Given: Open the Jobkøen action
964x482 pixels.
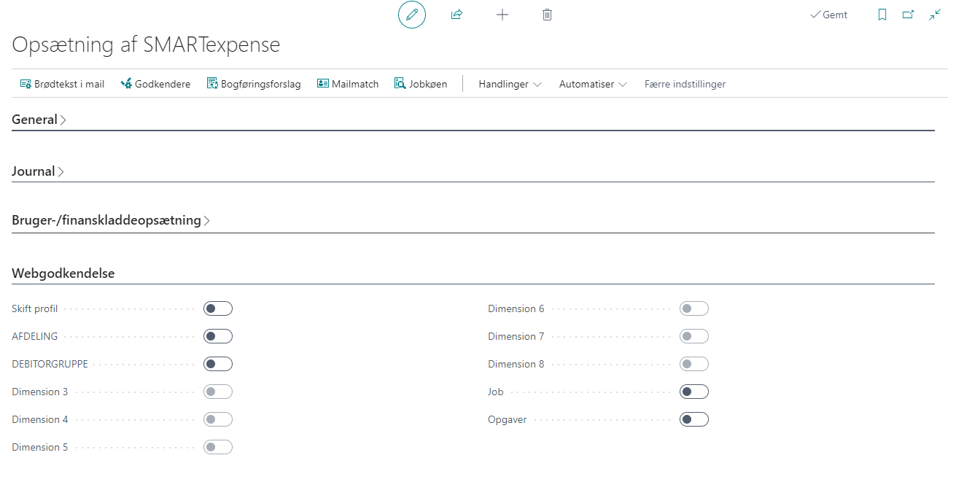Looking at the screenshot, I should click(421, 84).
